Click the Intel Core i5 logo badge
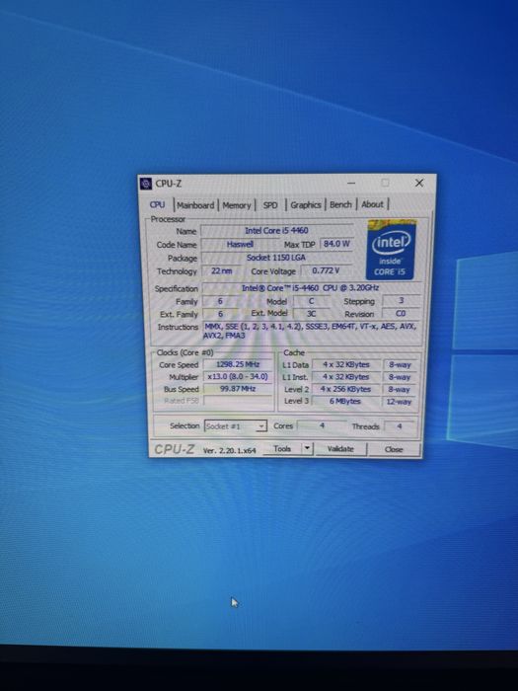 (x=391, y=250)
